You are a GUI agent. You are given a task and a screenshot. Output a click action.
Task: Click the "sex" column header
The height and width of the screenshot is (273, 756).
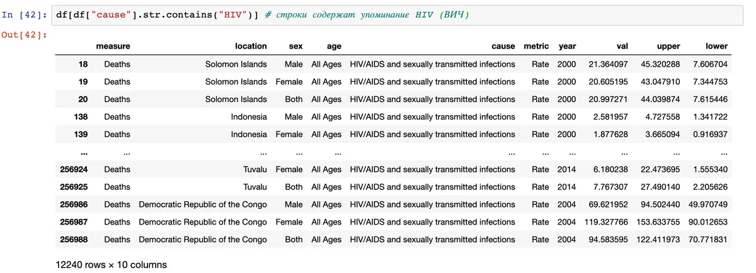point(295,46)
